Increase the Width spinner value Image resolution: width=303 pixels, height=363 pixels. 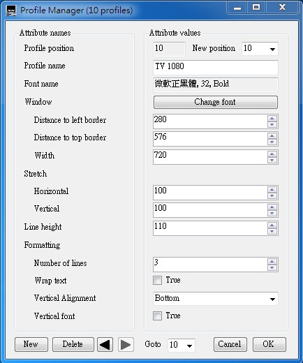pos(272,154)
